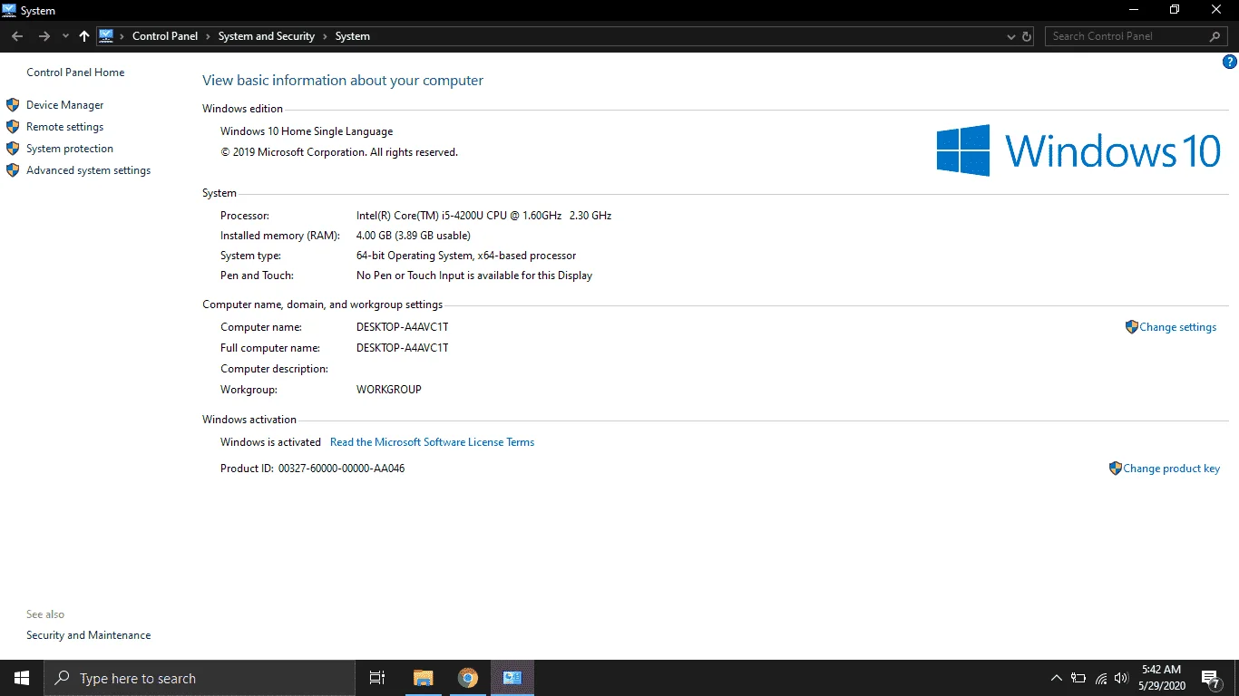Open Help with the blue question mark
1239x696 pixels.
coord(1230,62)
